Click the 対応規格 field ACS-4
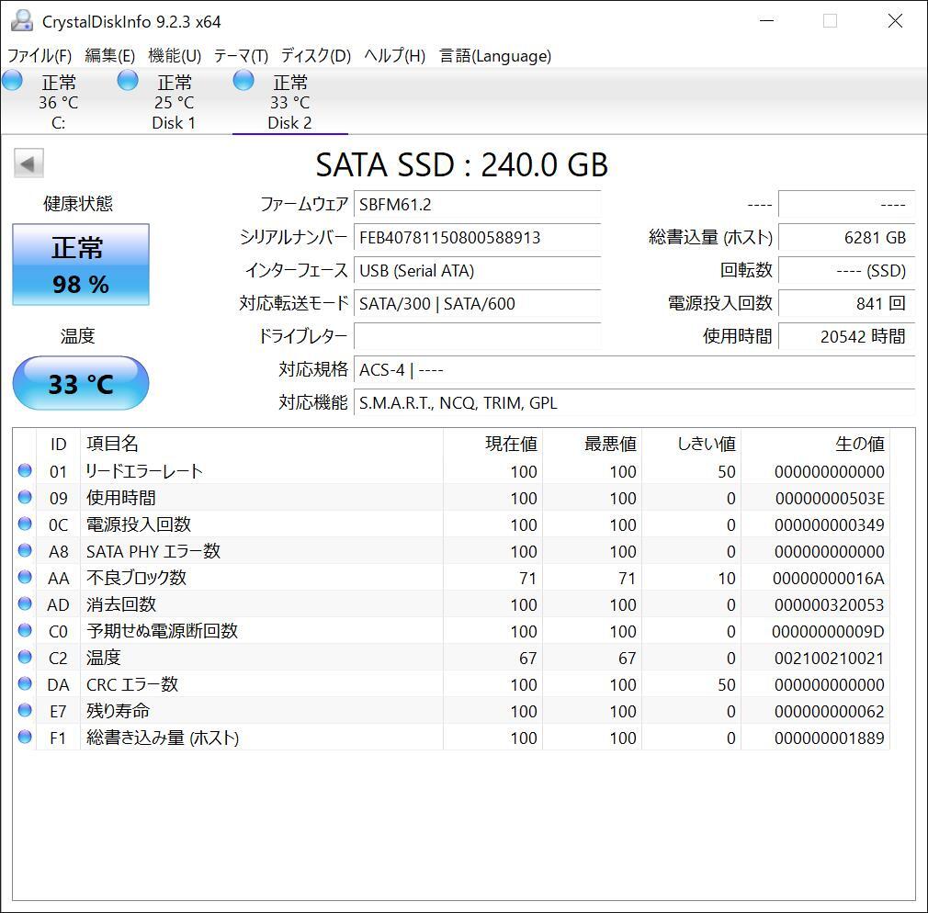This screenshot has height=913, width=928. point(635,370)
